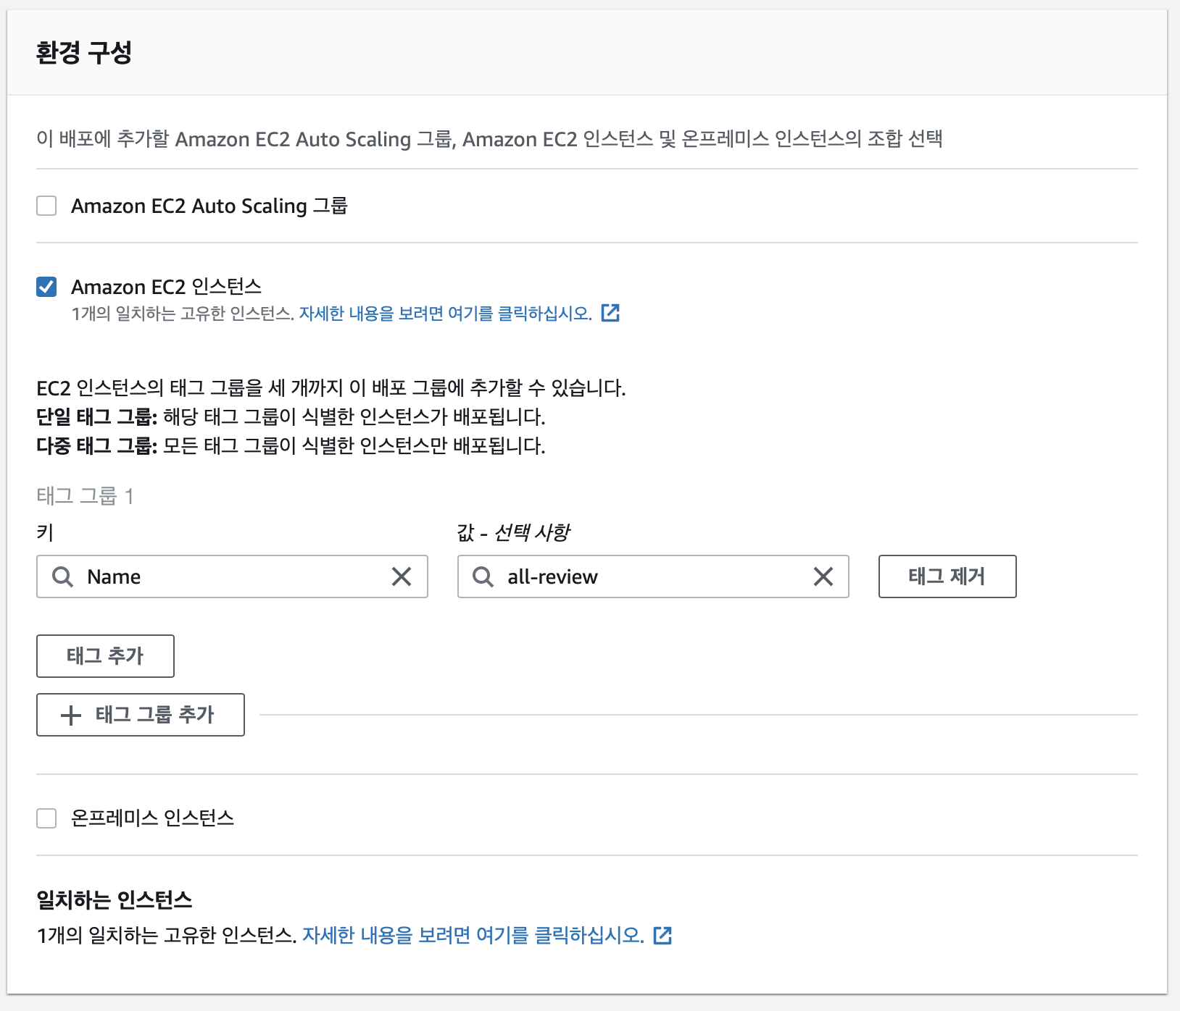
Task: Clear the Name key field with X icon
Action: 402,576
